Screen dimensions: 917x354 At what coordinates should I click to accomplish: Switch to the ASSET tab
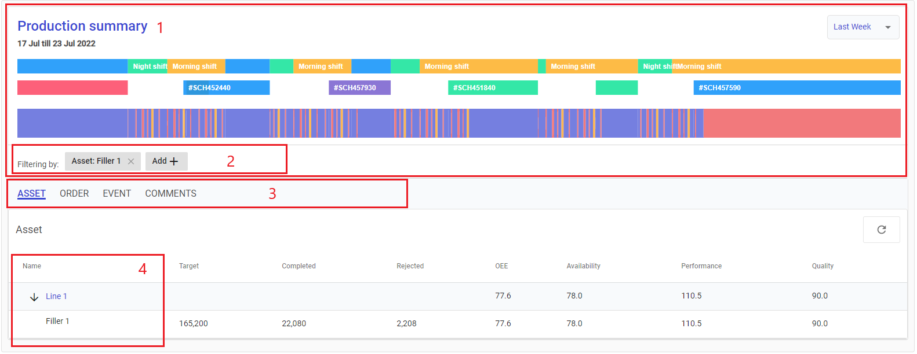pyautogui.click(x=31, y=193)
